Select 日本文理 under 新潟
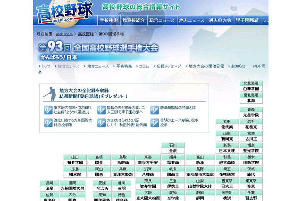Screen dimensions: 302x201 [227, 151]
